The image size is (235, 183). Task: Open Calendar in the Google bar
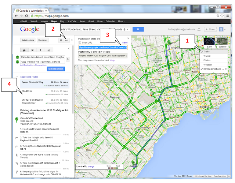point(110,21)
